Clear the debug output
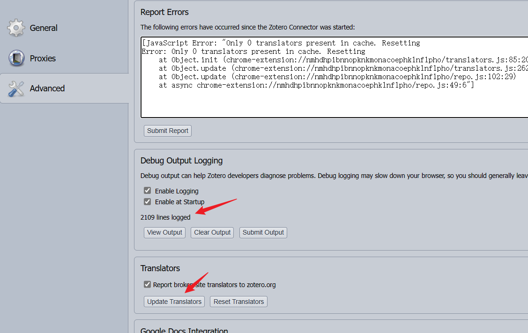The image size is (528, 333). (x=212, y=232)
